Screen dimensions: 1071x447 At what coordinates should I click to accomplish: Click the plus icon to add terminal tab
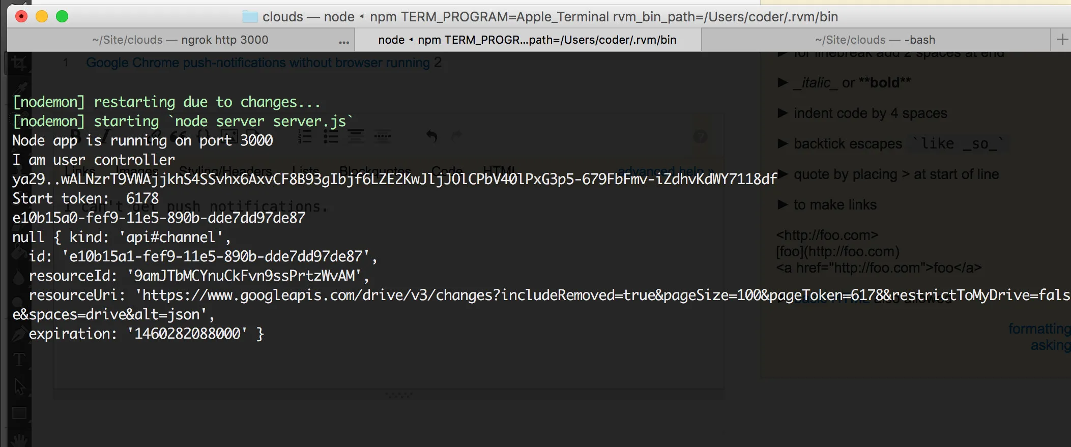1062,40
